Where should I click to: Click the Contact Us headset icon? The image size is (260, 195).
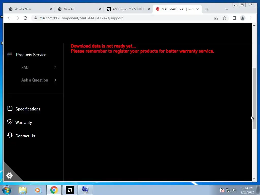point(10,135)
